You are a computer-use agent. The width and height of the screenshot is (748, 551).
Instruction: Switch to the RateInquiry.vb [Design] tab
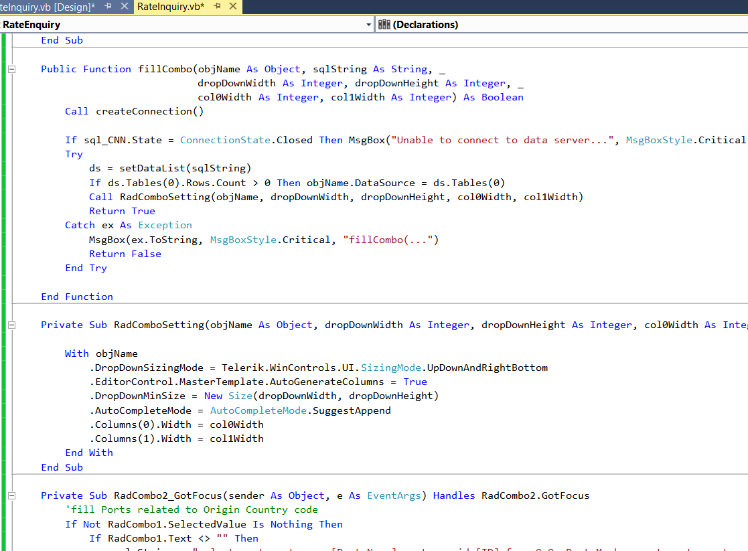[48, 7]
